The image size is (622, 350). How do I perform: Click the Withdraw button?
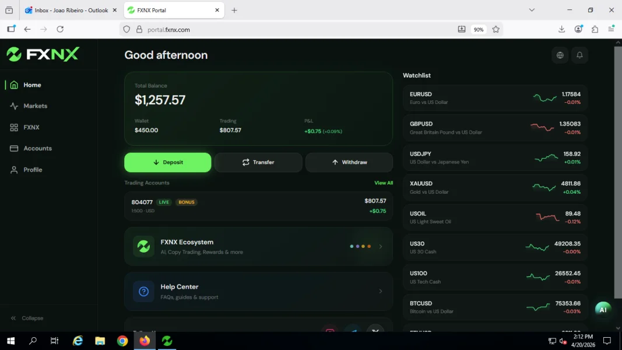[x=349, y=162]
